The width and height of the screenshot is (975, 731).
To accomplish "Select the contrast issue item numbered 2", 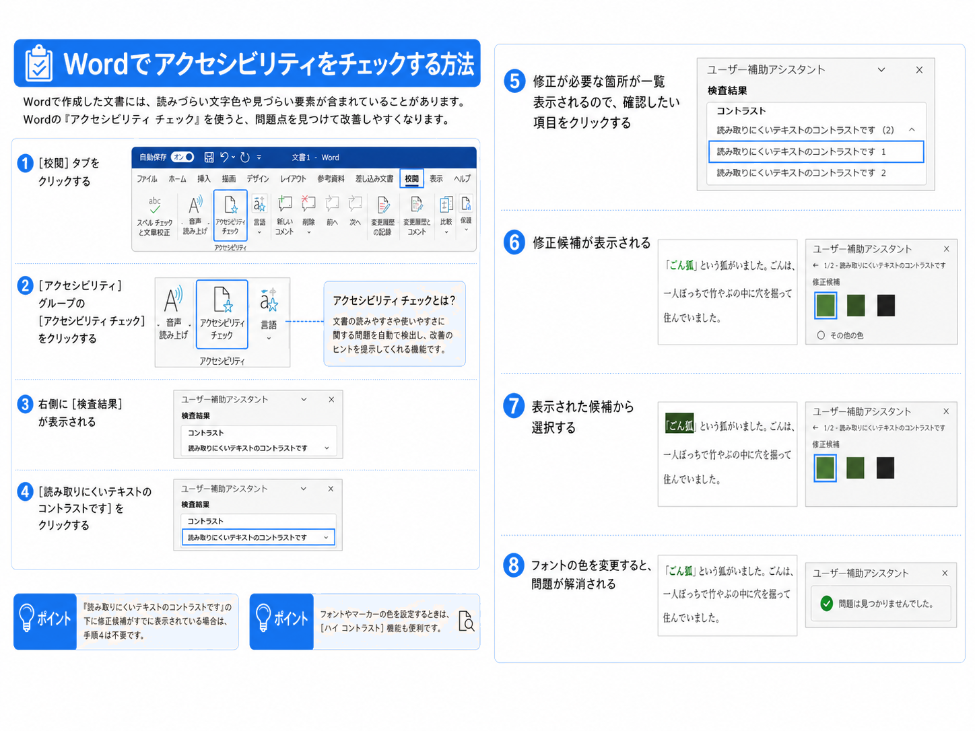I will [x=816, y=173].
